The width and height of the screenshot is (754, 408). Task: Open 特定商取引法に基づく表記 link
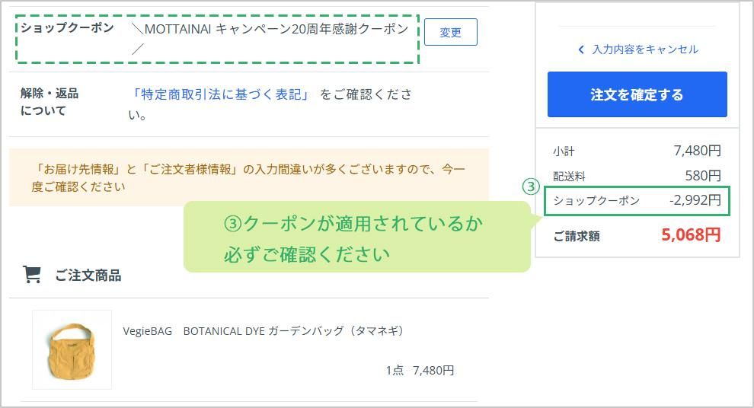(221, 94)
